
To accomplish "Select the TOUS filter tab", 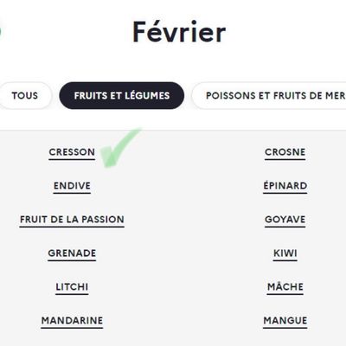I will pyautogui.click(x=25, y=96).
